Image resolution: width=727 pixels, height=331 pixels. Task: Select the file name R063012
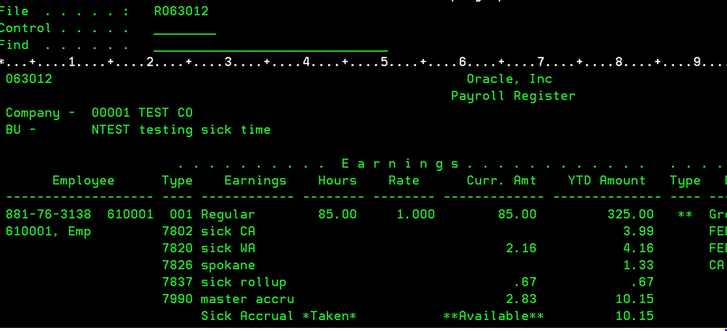182,11
